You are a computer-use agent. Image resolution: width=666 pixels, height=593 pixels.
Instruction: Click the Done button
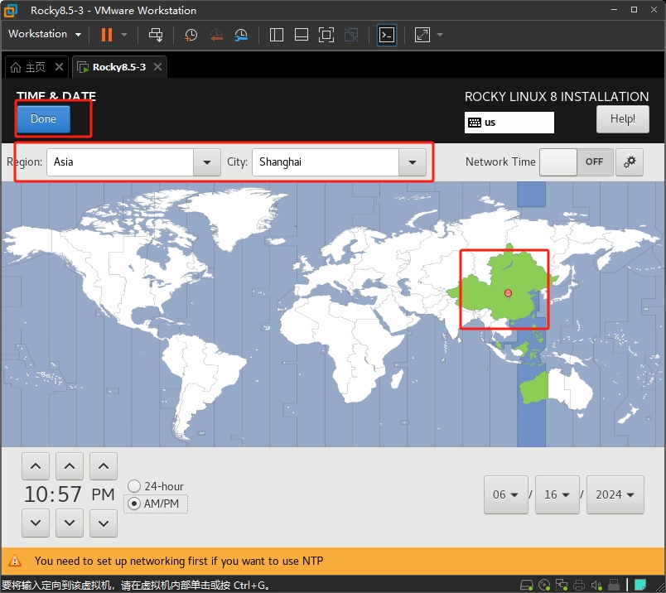(43, 119)
